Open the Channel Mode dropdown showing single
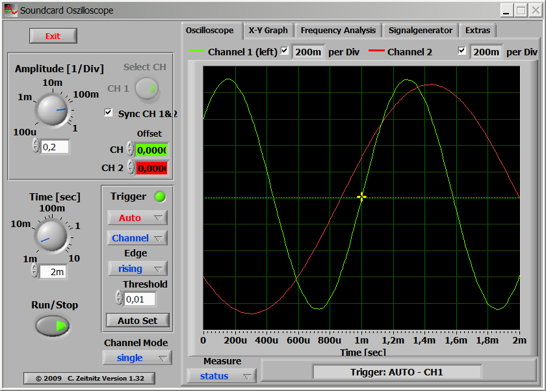Image resolution: width=546 pixels, height=391 pixels. tap(137, 358)
